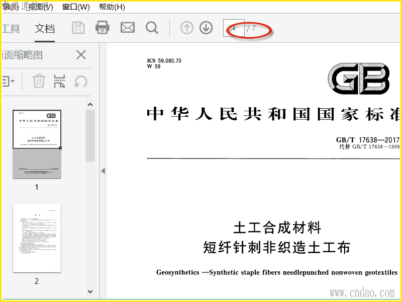Screen dimensions: 402x302
Task: Print the document with printer icon
Action: 103,28
